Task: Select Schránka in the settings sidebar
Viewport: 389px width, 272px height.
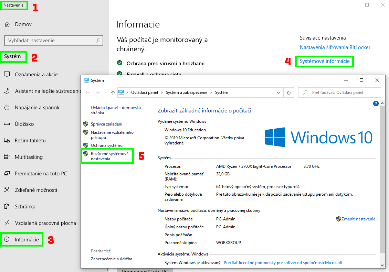Action: pos(25,207)
